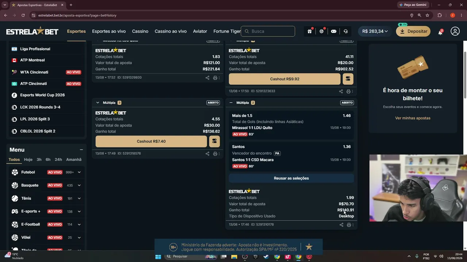Open the game controller icon
Viewport: 467px width, 262px height.
(333, 31)
